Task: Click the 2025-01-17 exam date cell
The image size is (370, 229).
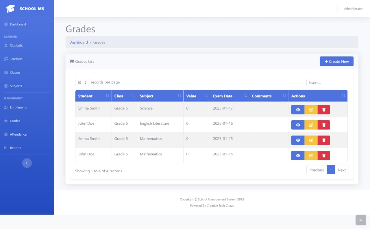Action: pyautogui.click(x=230, y=110)
